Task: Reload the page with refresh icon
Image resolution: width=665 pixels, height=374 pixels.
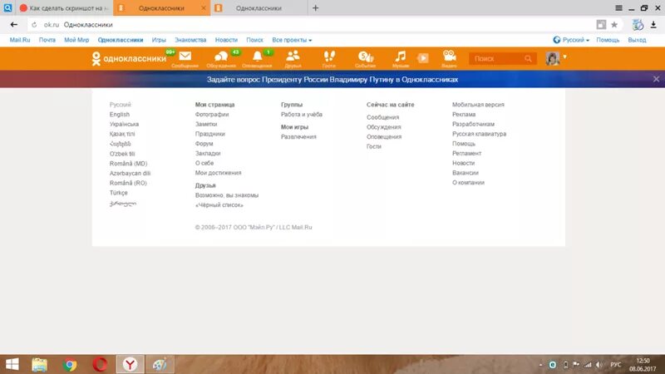Action: click(x=34, y=25)
